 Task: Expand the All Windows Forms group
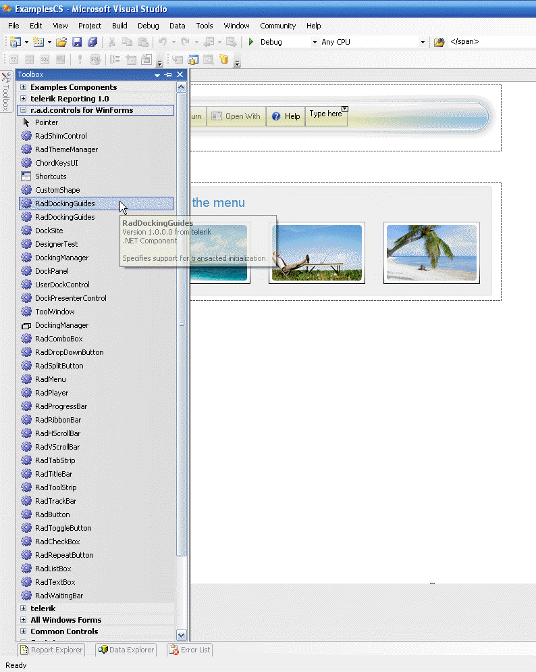click(x=24, y=620)
